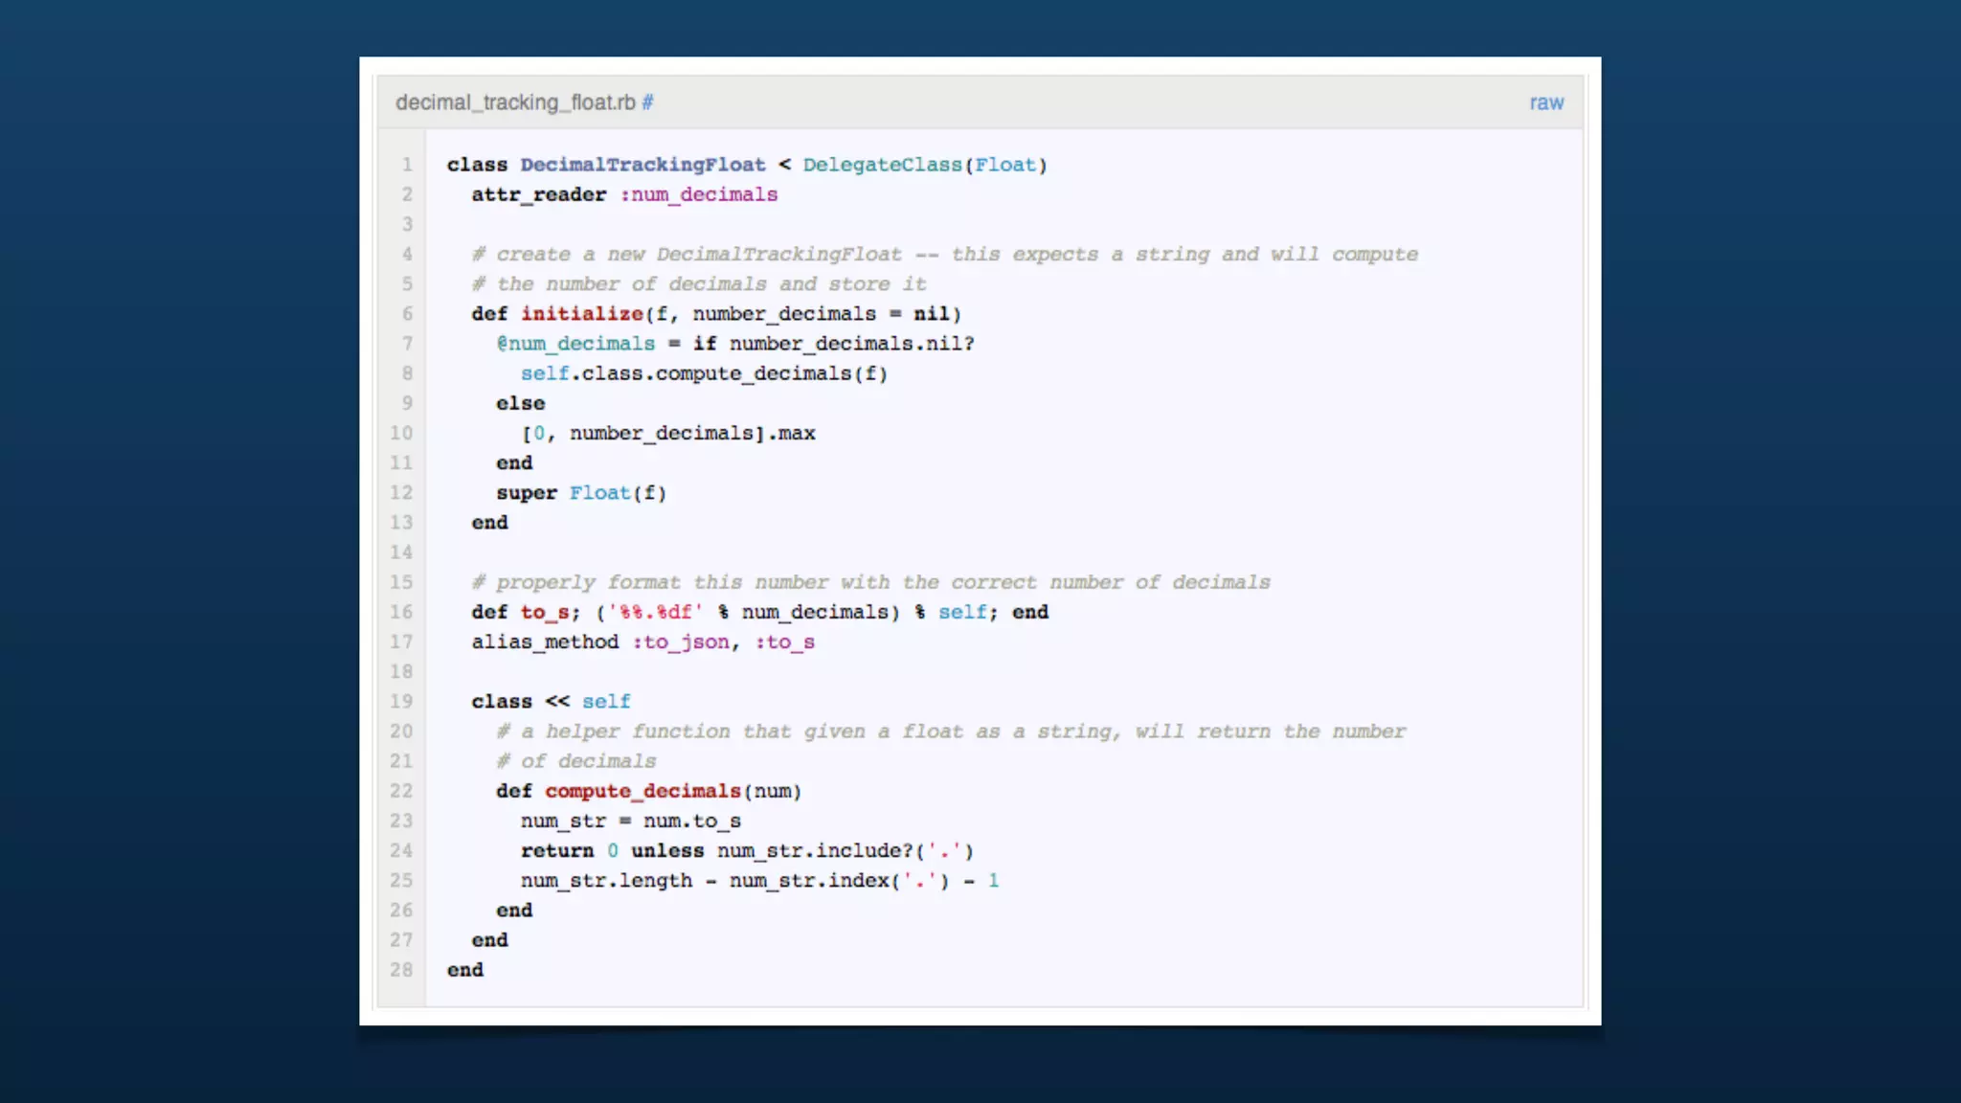
Task: Select line number 22 in gutter
Action: pyautogui.click(x=401, y=791)
